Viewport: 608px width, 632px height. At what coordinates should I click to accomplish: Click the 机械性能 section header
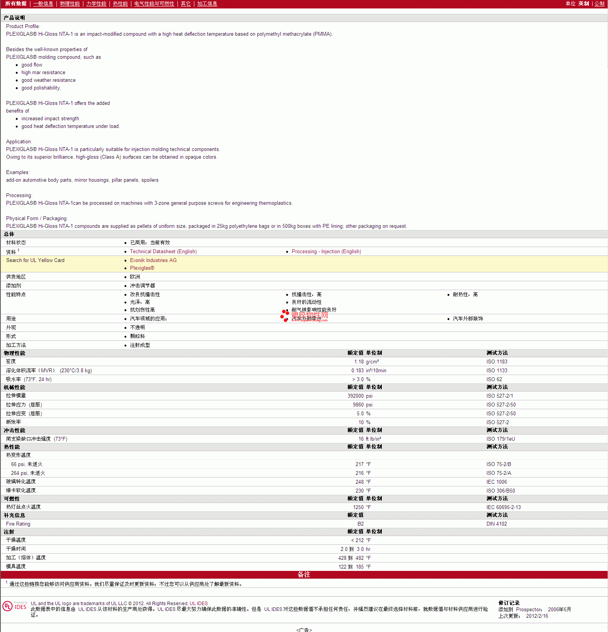click(14, 388)
